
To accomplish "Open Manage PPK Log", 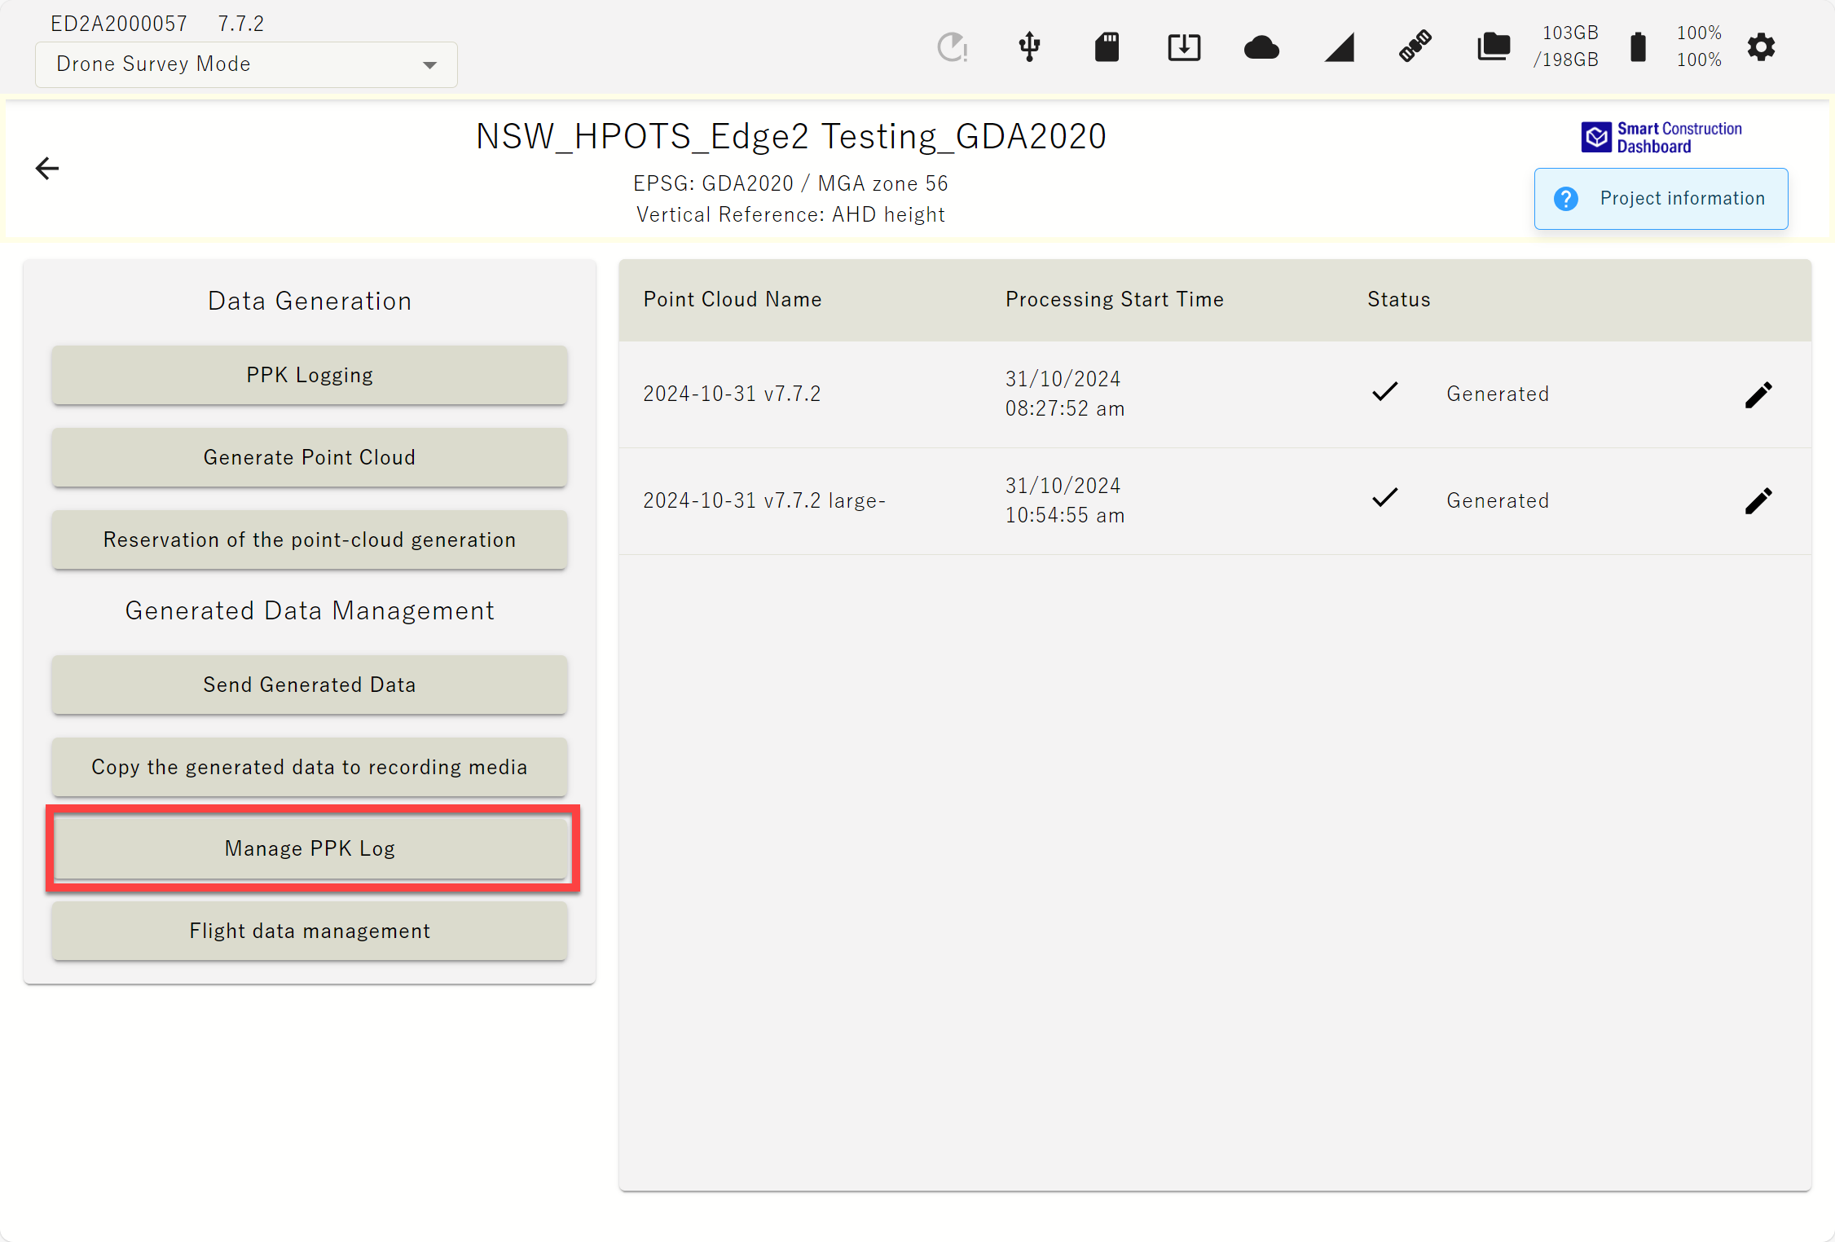I will click(x=310, y=848).
